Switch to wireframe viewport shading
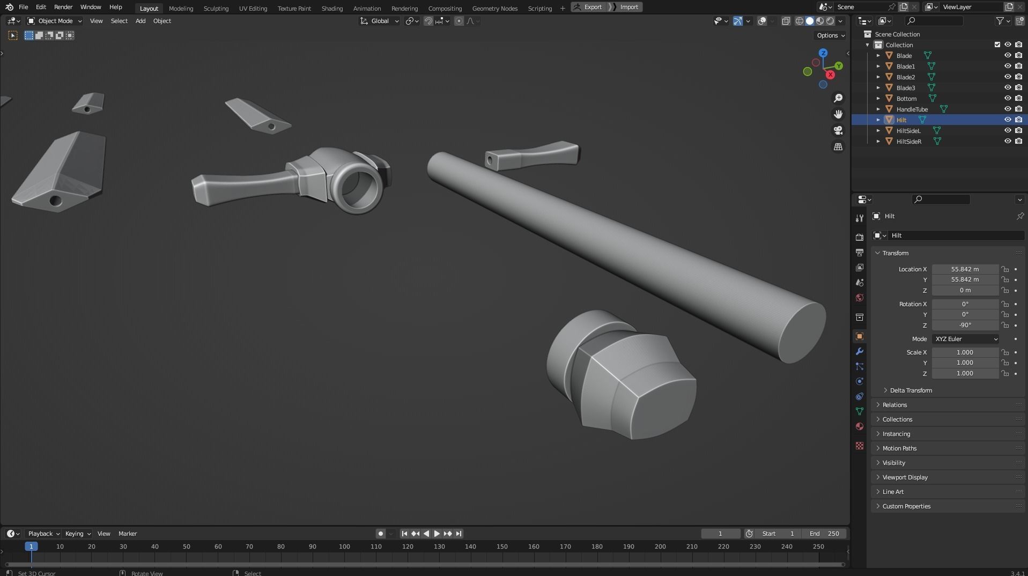The height and width of the screenshot is (576, 1028). pyautogui.click(x=799, y=21)
